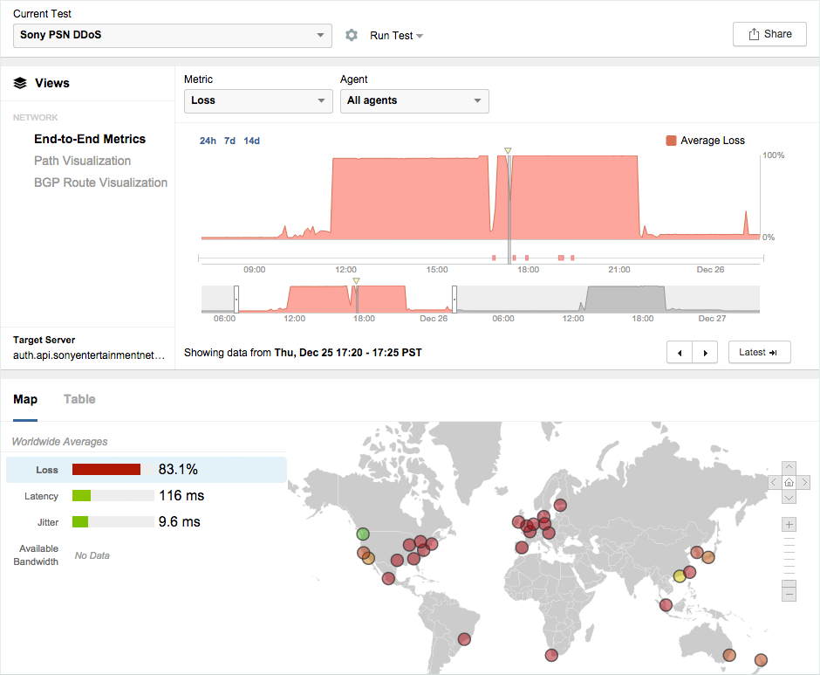Click the agent marker in Mexico
Screen dimensions: 820x675
pyautogui.click(x=388, y=579)
